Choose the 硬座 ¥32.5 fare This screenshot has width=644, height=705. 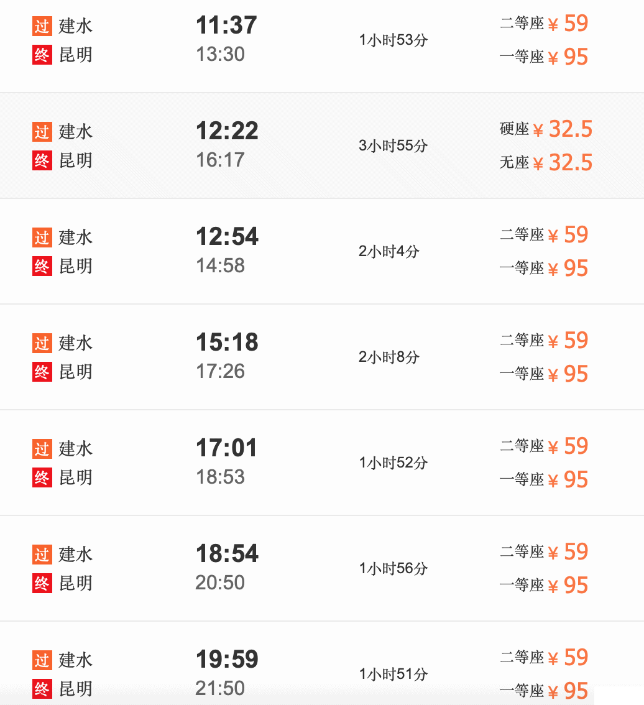[546, 129]
